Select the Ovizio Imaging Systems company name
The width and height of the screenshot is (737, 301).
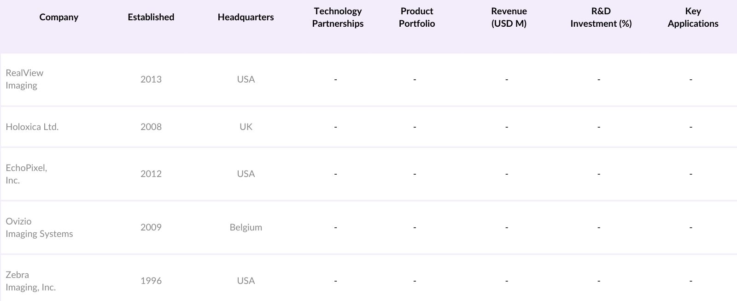(39, 228)
